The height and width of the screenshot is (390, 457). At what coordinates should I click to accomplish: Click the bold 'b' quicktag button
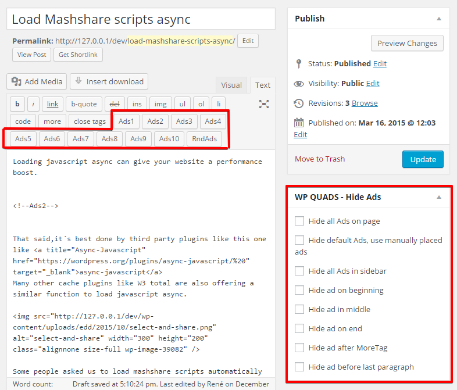(x=17, y=104)
